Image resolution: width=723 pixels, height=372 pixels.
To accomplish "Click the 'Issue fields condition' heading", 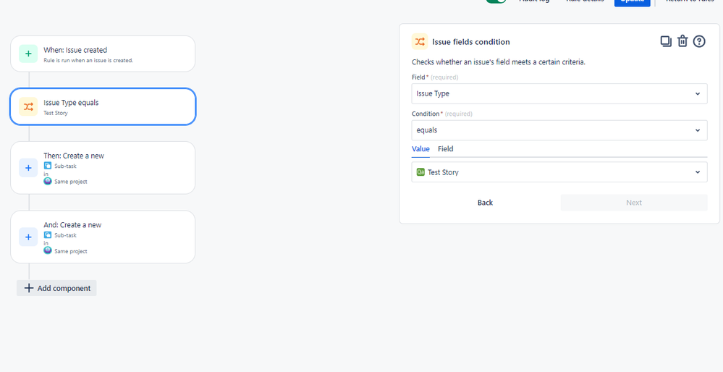I will [x=470, y=42].
